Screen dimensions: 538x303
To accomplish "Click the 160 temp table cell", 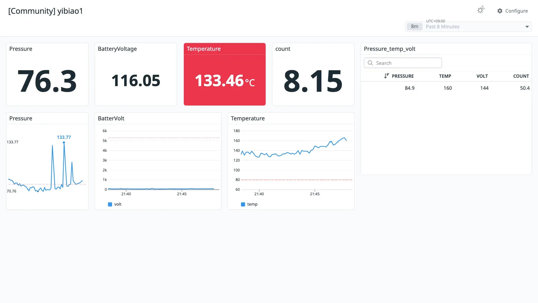I will 447,88.
